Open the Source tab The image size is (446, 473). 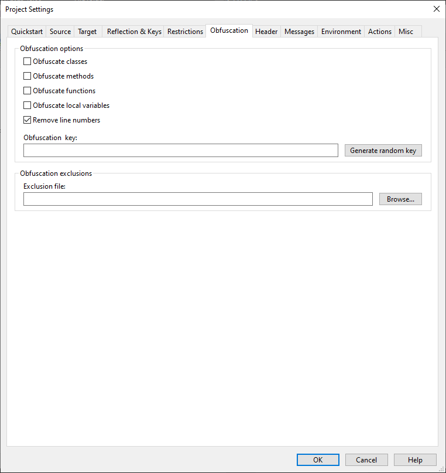tap(60, 32)
